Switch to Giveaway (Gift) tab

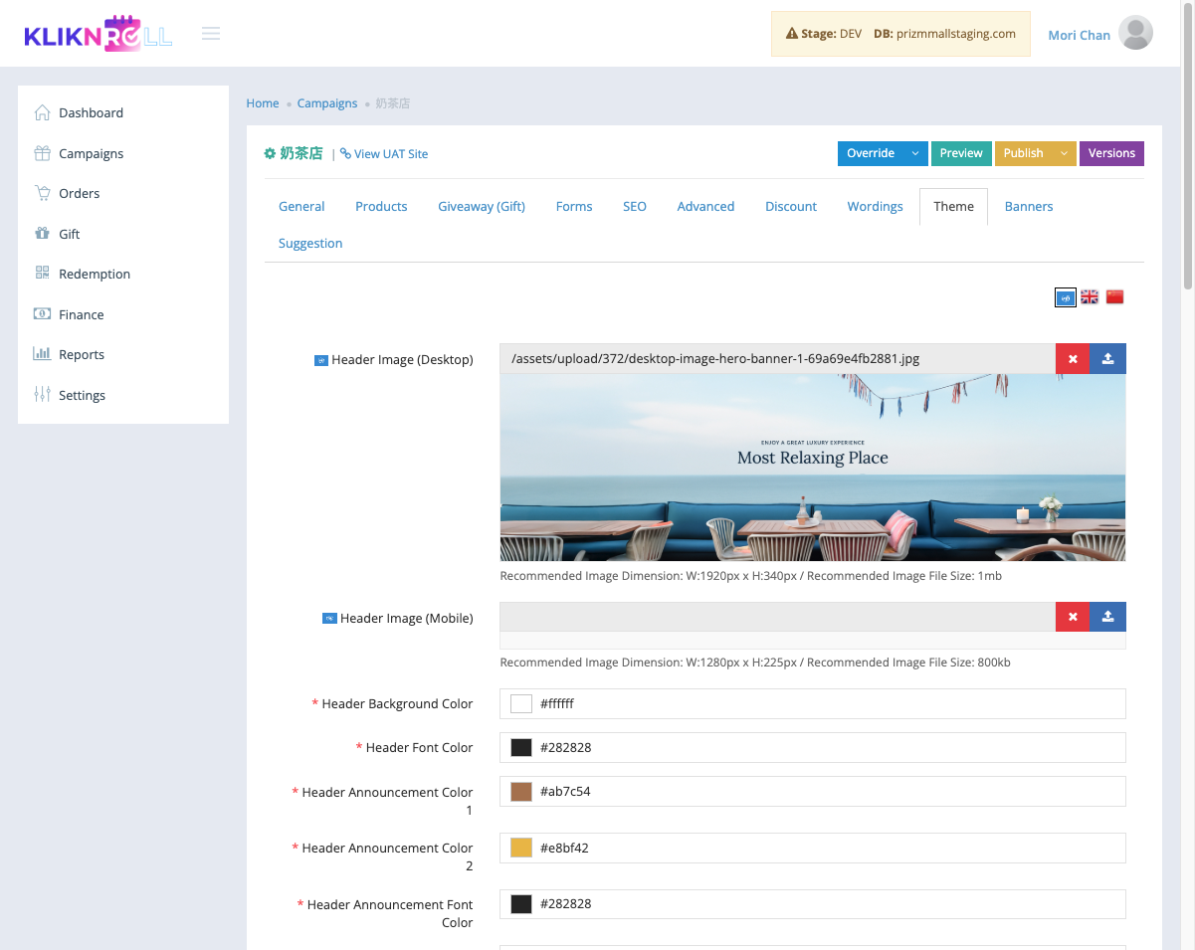[482, 207]
